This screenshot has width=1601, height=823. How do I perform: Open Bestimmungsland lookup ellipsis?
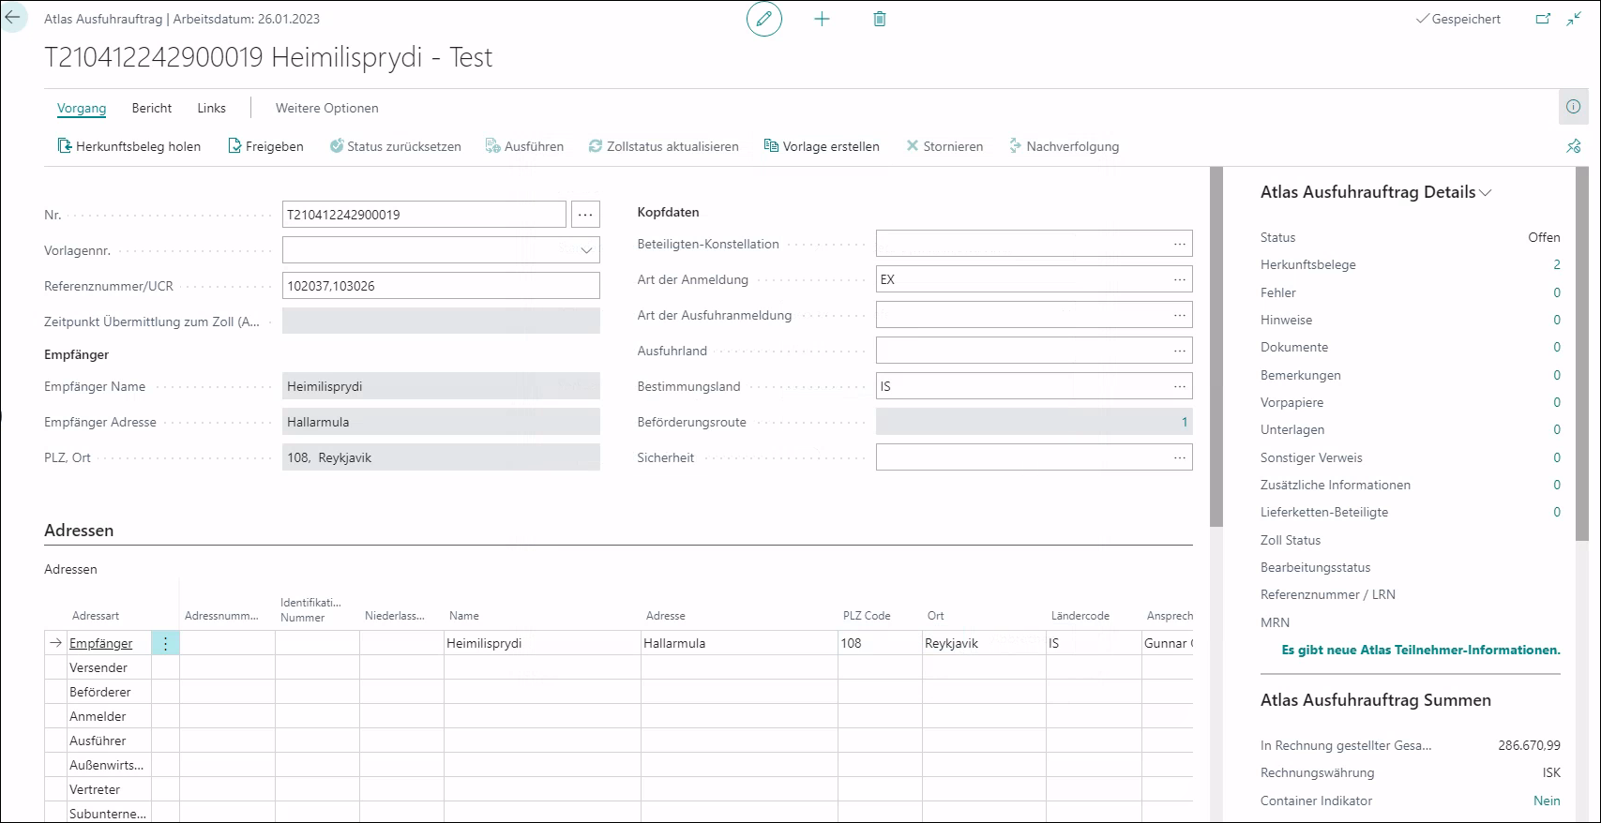tap(1179, 386)
